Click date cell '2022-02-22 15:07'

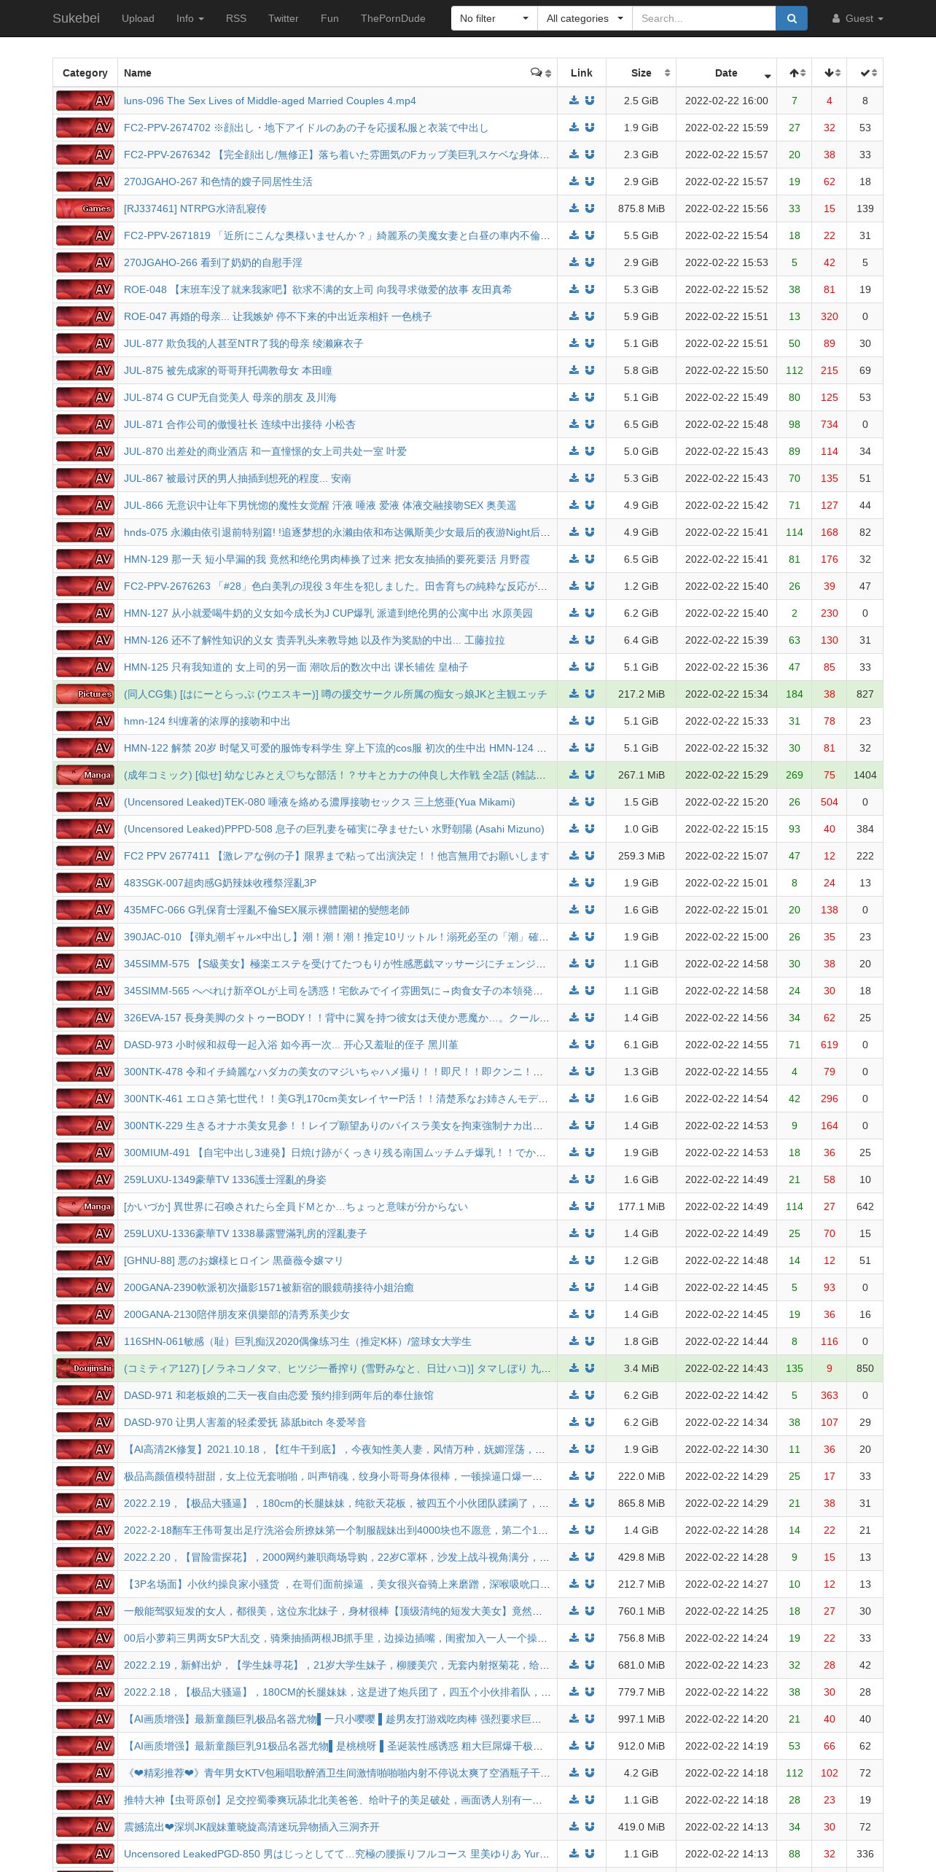[x=727, y=856]
